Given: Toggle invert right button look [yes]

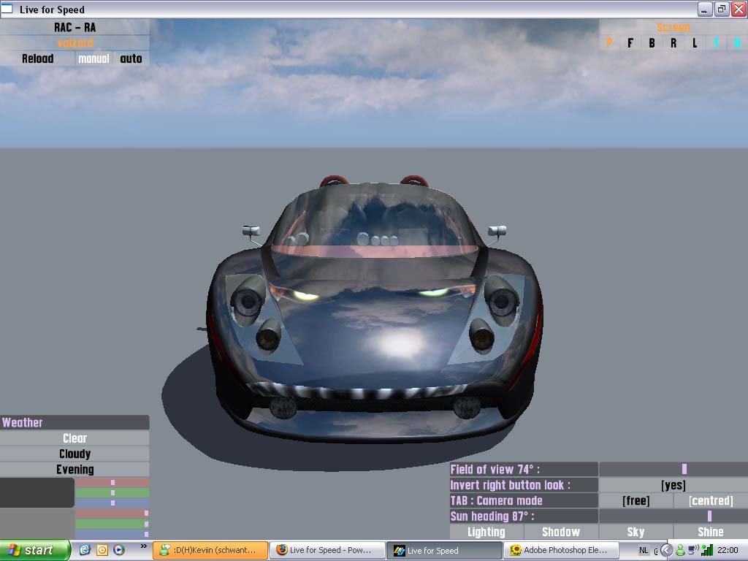Looking at the screenshot, I should [673, 485].
